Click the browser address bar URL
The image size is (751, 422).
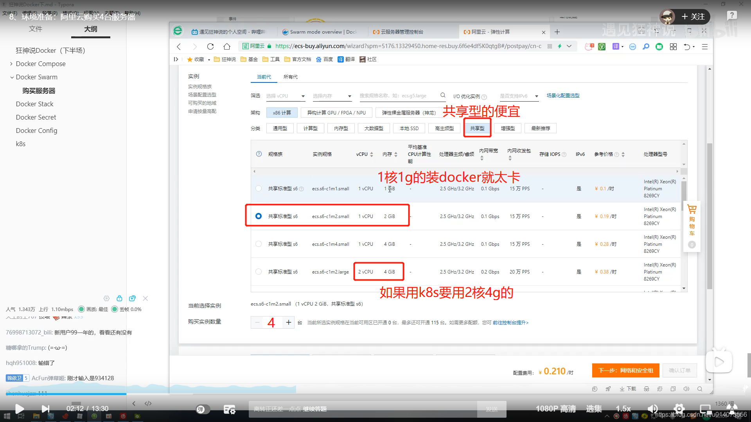pyautogui.click(x=408, y=46)
